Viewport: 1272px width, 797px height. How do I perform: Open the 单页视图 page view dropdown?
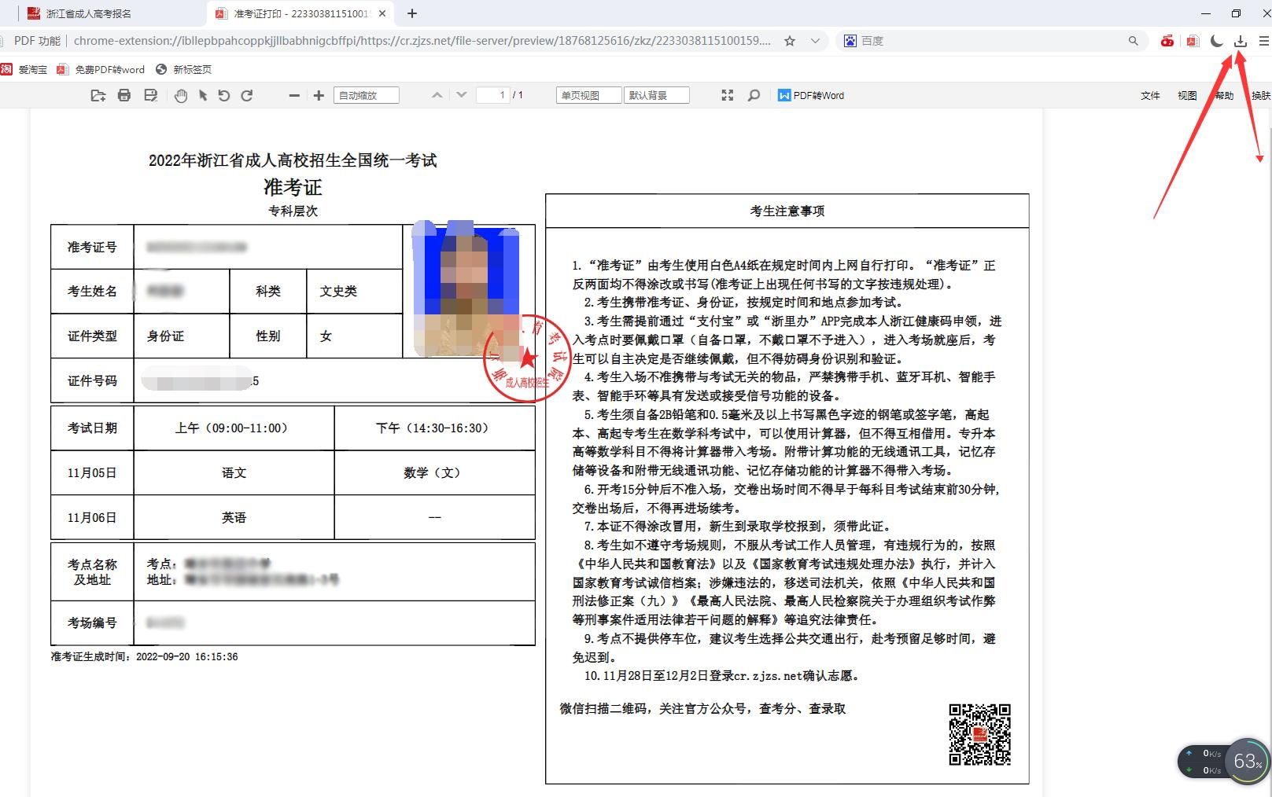tap(587, 94)
